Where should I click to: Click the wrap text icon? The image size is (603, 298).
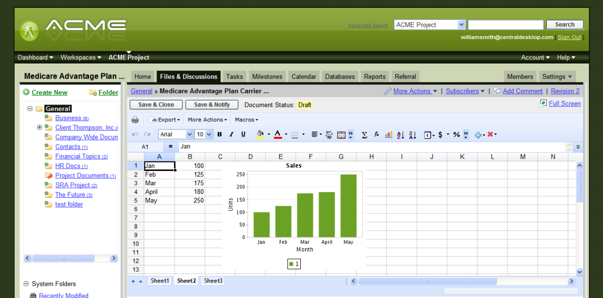[329, 134]
